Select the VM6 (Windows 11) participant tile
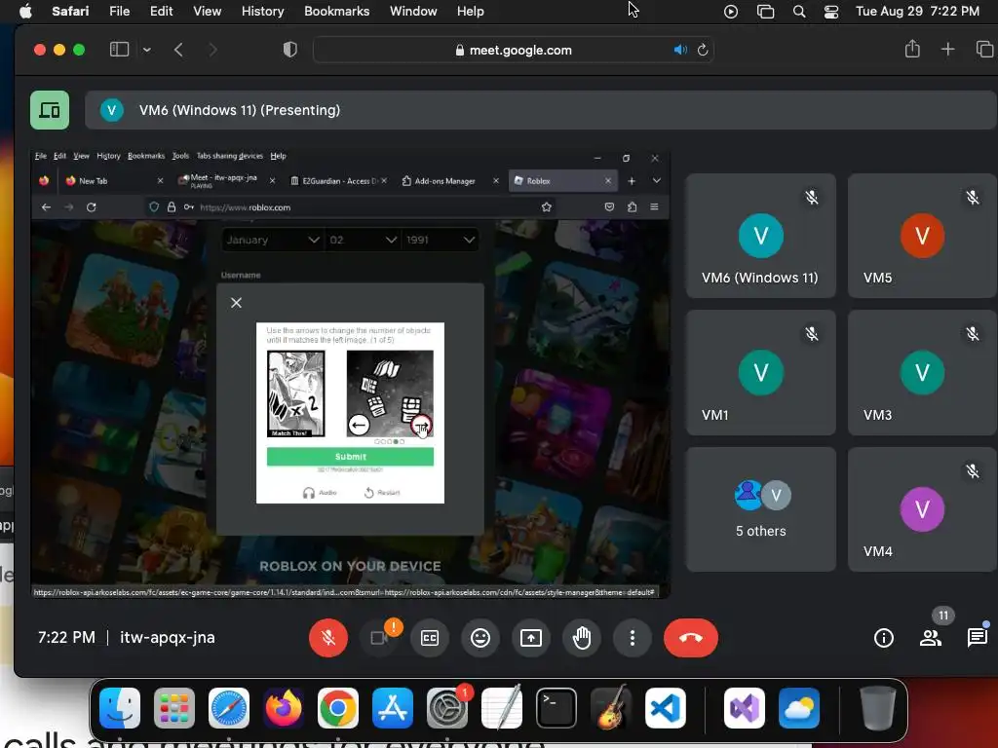The width and height of the screenshot is (998, 748). (x=760, y=236)
